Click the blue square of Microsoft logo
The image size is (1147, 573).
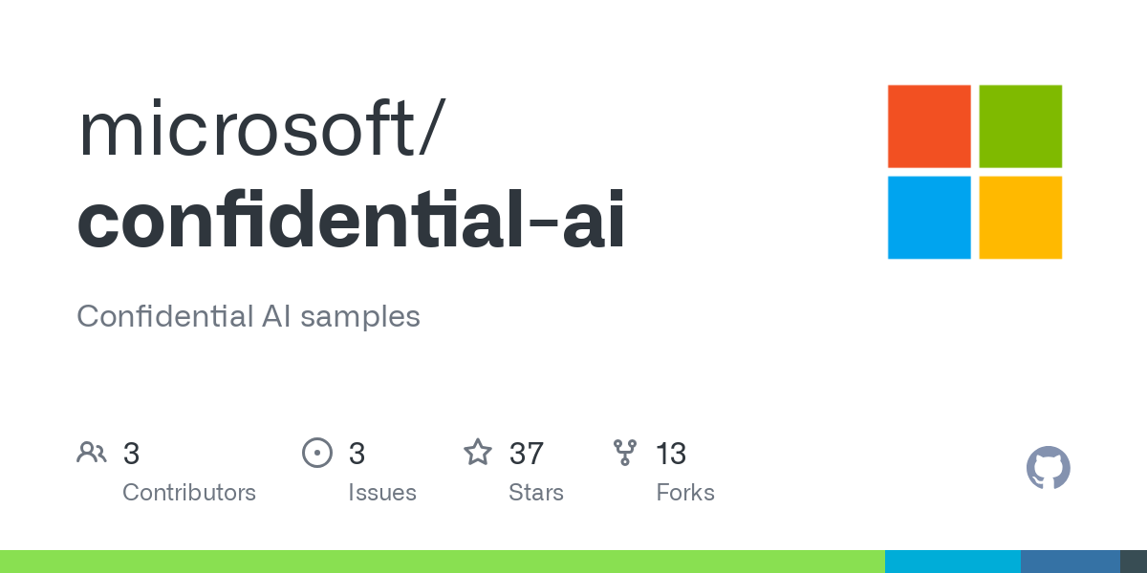point(929,218)
